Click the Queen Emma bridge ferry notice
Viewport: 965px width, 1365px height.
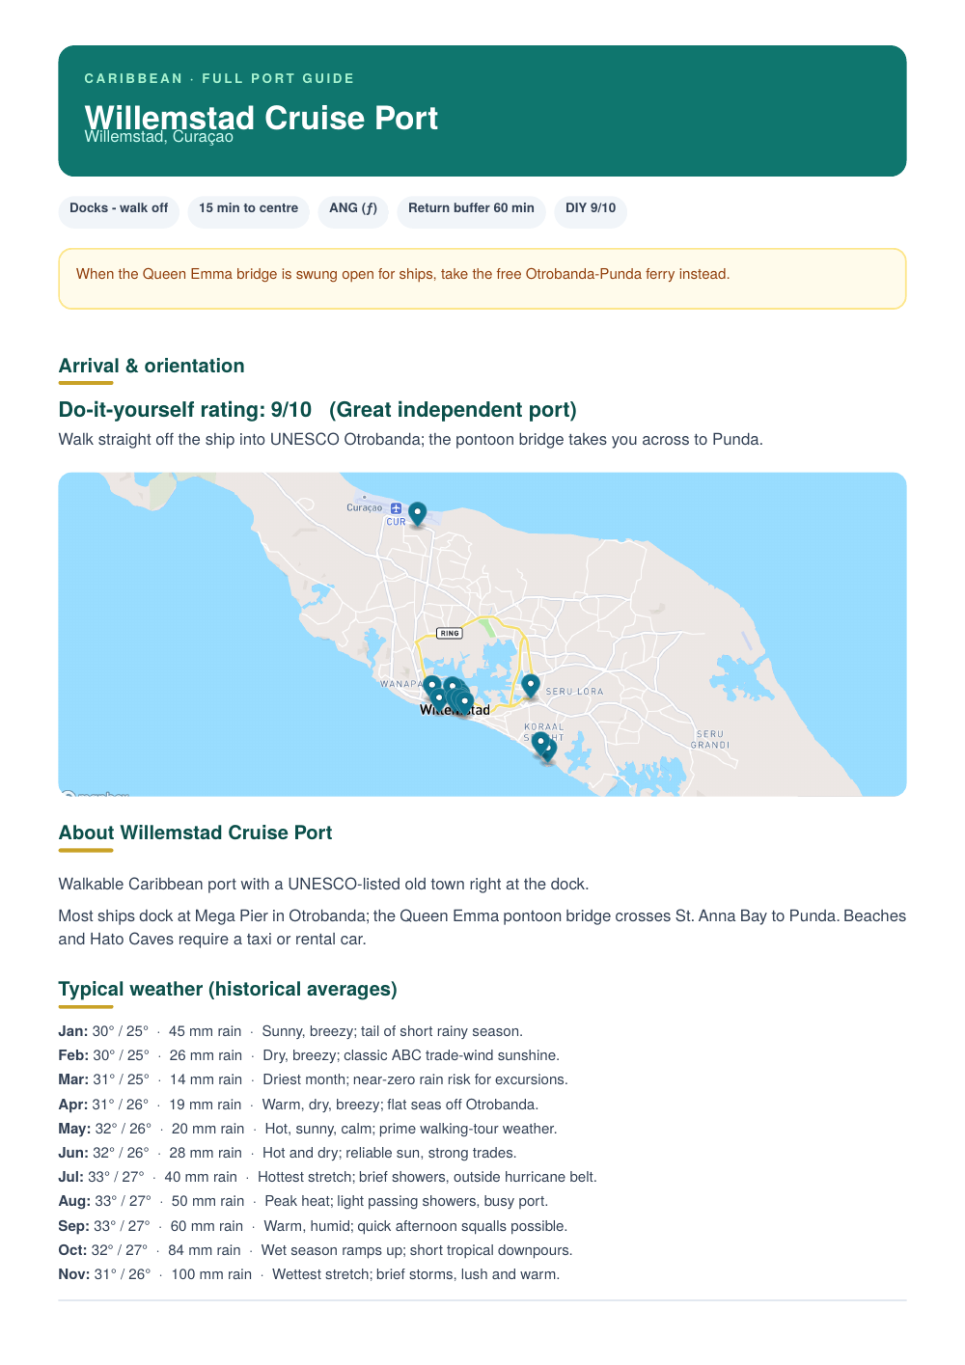click(x=482, y=279)
